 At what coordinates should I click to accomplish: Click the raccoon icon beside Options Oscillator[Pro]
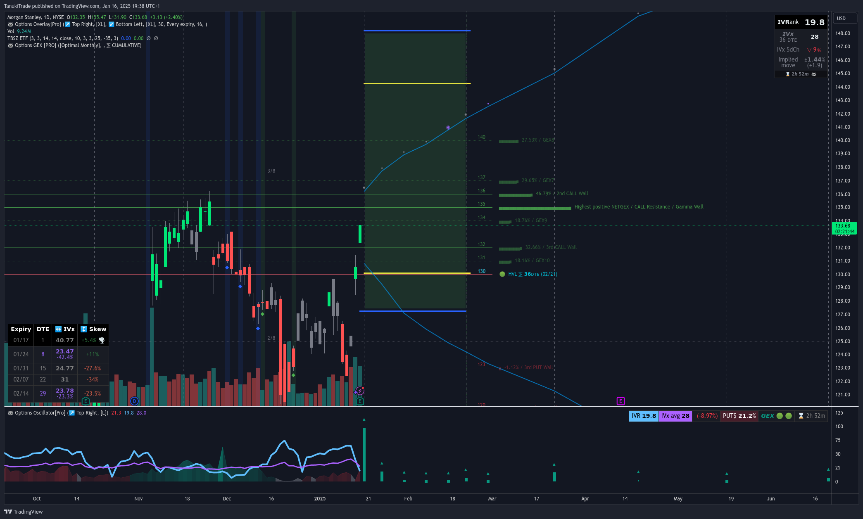click(10, 413)
